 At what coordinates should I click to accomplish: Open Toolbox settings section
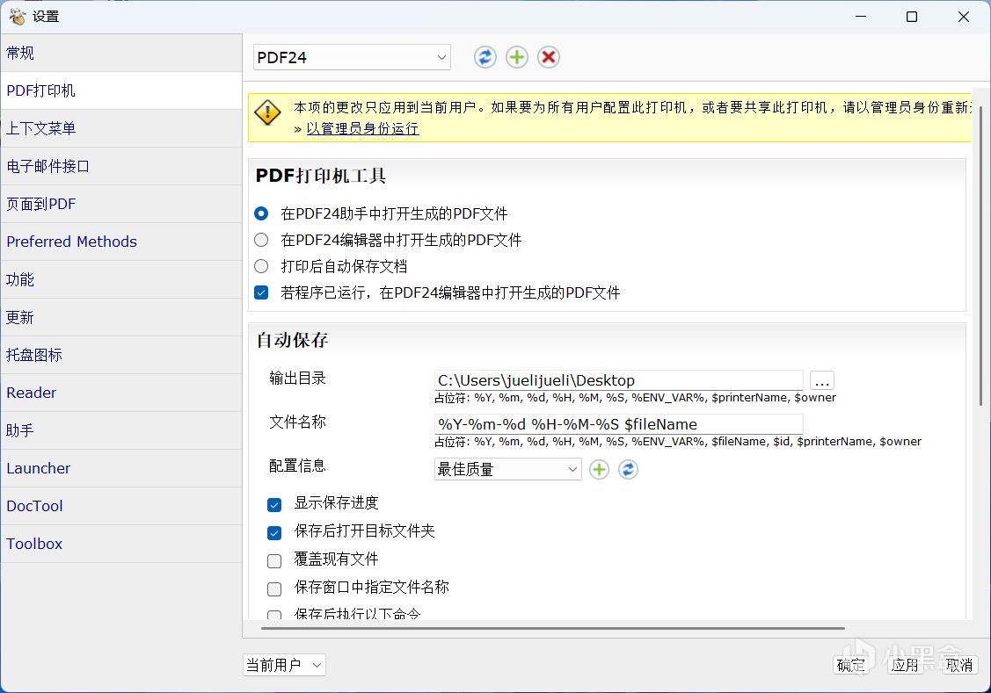point(121,544)
